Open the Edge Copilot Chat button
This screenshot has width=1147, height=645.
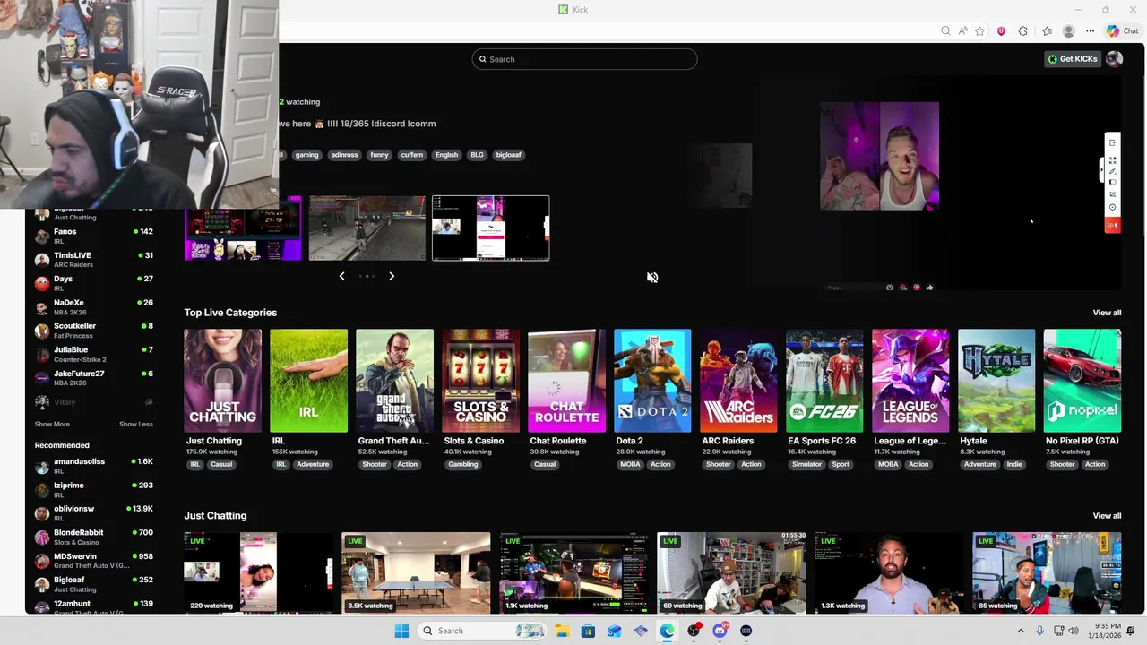(1122, 31)
